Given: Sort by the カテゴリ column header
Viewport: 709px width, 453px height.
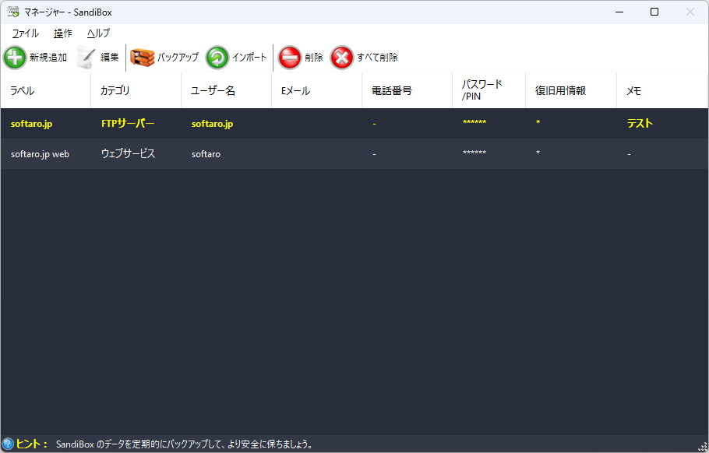Looking at the screenshot, I should (x=136, y=90).
